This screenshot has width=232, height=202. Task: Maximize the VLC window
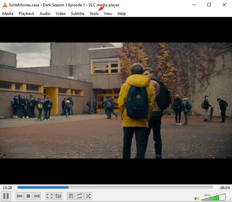click(209, 5)
